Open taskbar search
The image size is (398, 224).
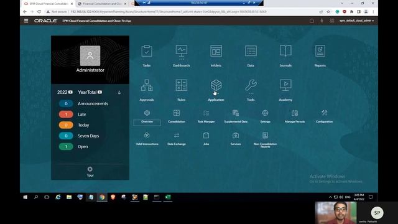[x=36, y=197]
